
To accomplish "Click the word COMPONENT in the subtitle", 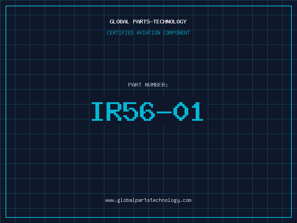I will [176, 33].
